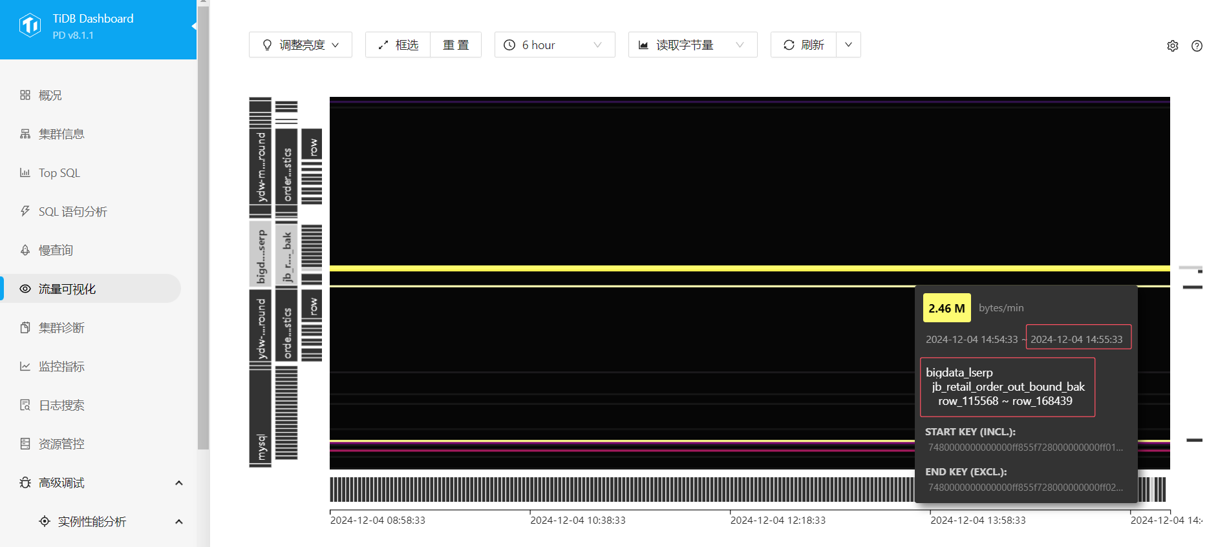Click the 刷新 refresh button
1218x547 pixels.
(804, 45)
